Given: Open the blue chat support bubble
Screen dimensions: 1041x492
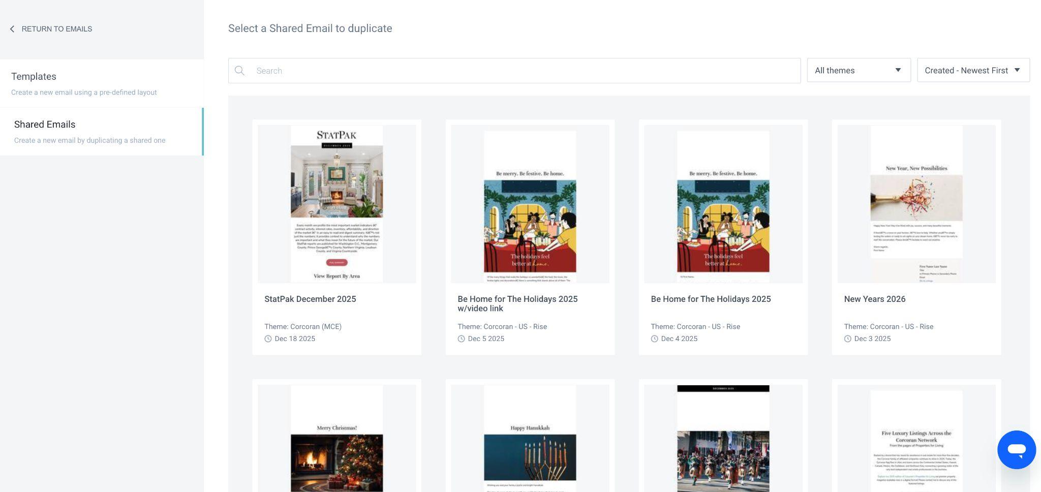Looking at the screenshot, I should 1017,450.
